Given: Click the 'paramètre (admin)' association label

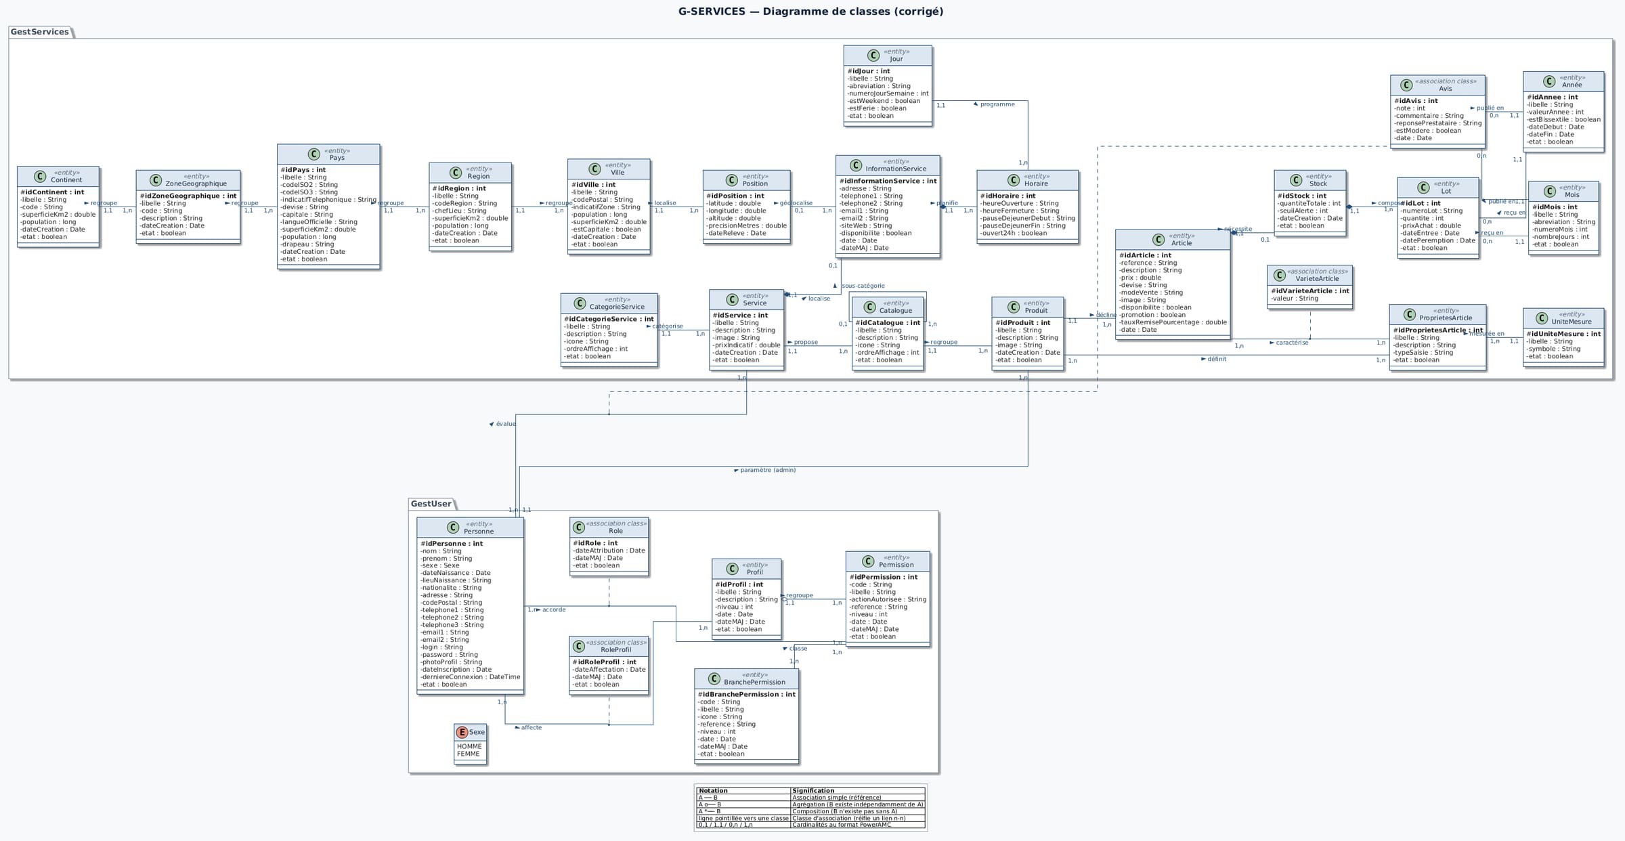Looking at the screenshot, I should click(x=768, y=470).
